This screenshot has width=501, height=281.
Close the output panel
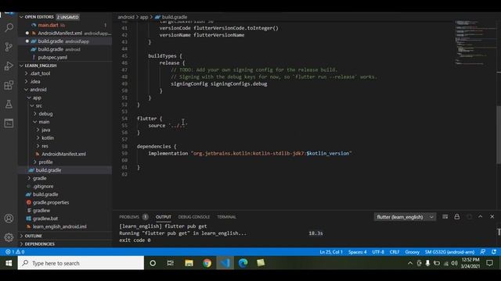tap(492, 217)
